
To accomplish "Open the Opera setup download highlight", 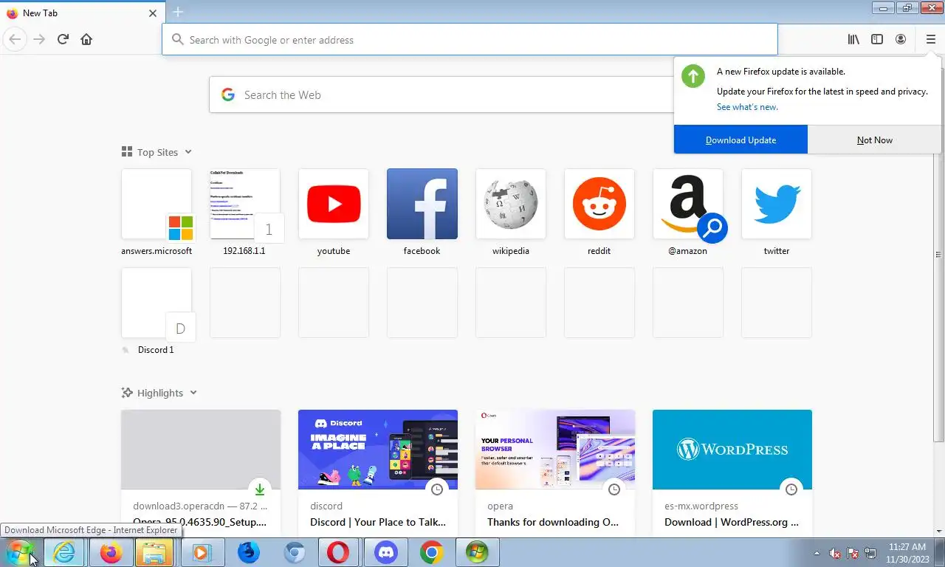I will coord(201,472).
